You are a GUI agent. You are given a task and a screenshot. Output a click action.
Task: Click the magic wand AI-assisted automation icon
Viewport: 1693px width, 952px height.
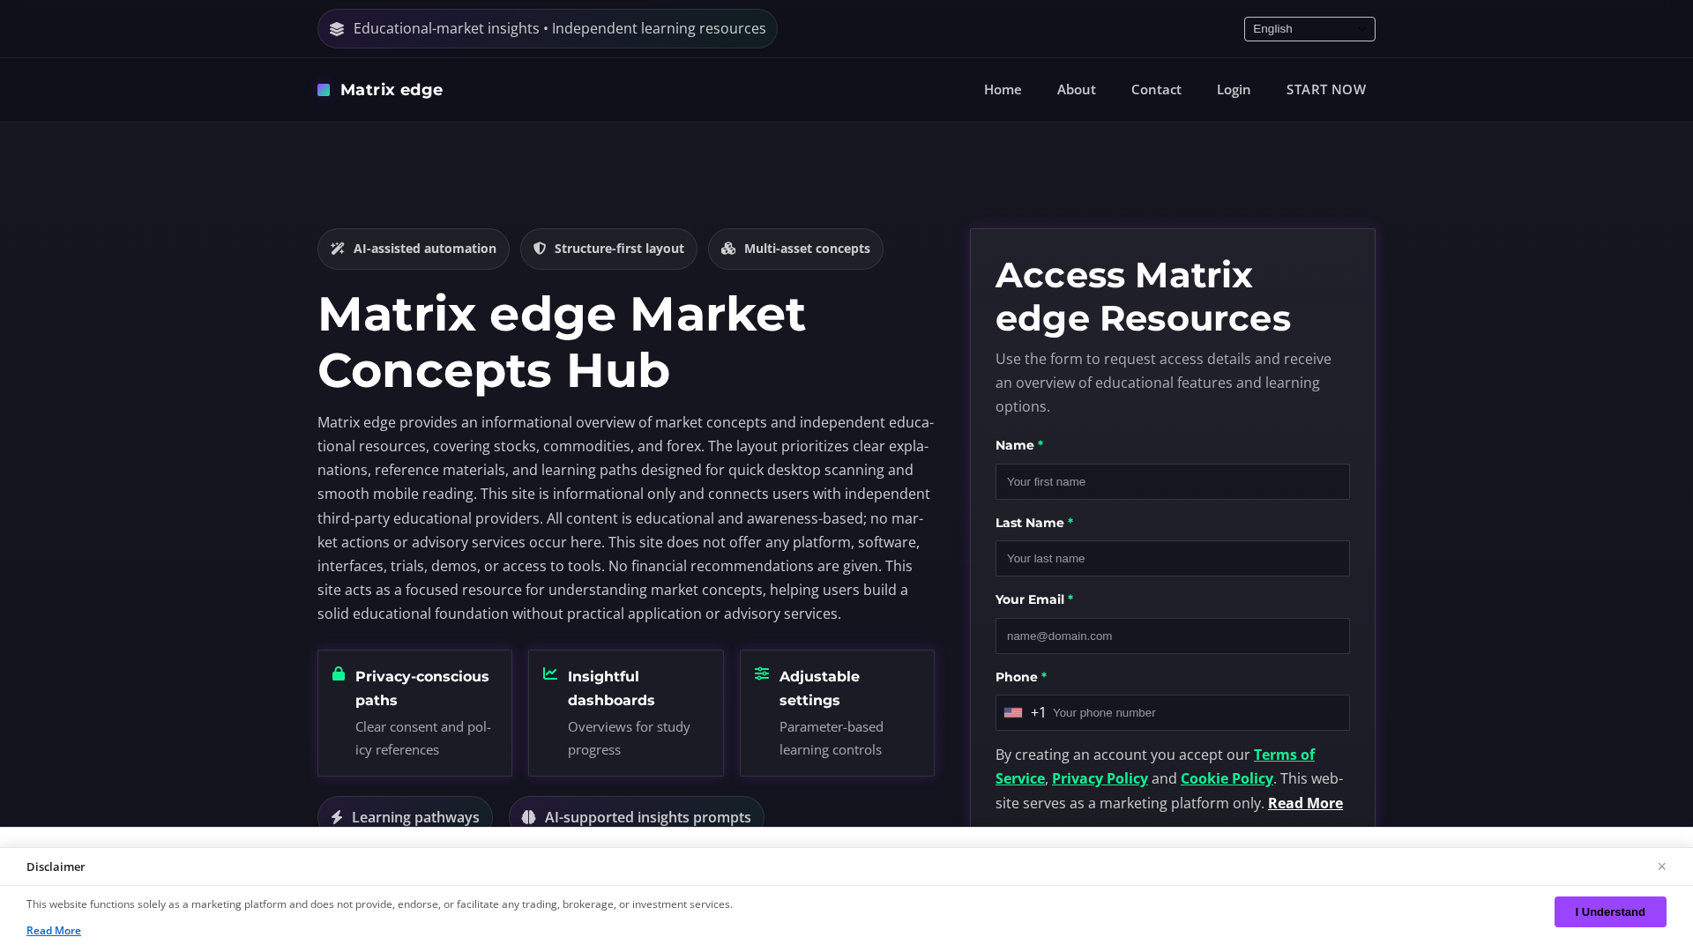(338, 249)
